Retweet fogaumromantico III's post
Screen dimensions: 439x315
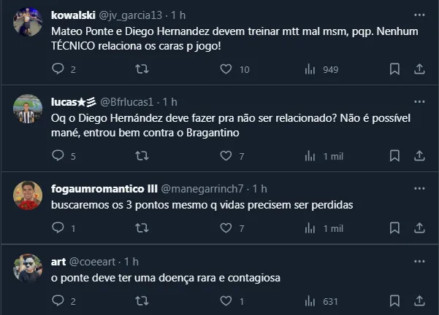[x=142, y=228]
